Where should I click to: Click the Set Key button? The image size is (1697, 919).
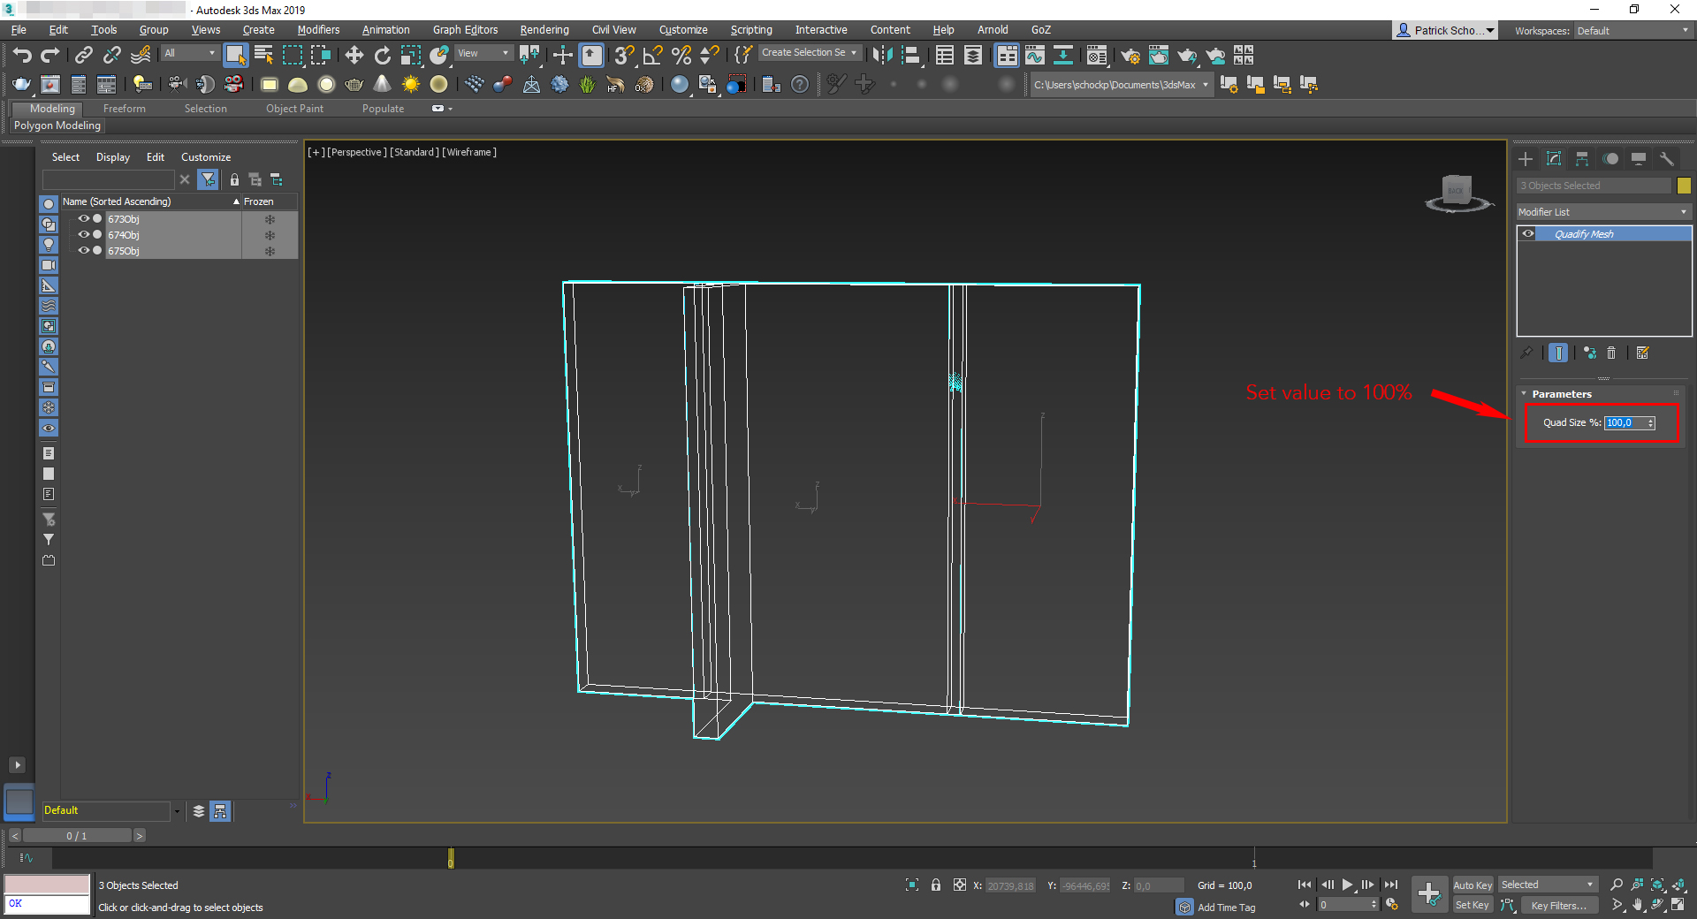click(1472, 905)
